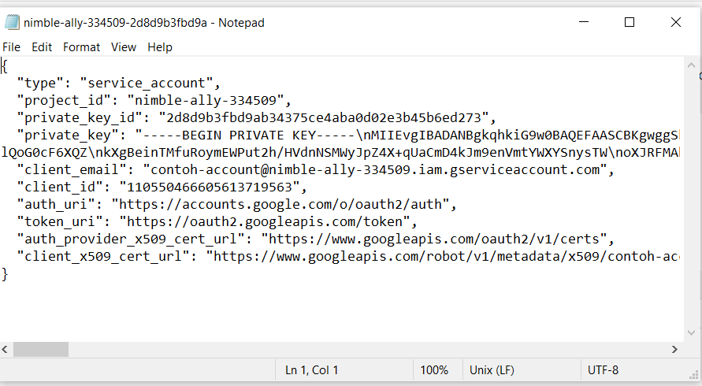702x386 pixels.
Task: Minimize the Notepad window
Action: click(584, 22)
